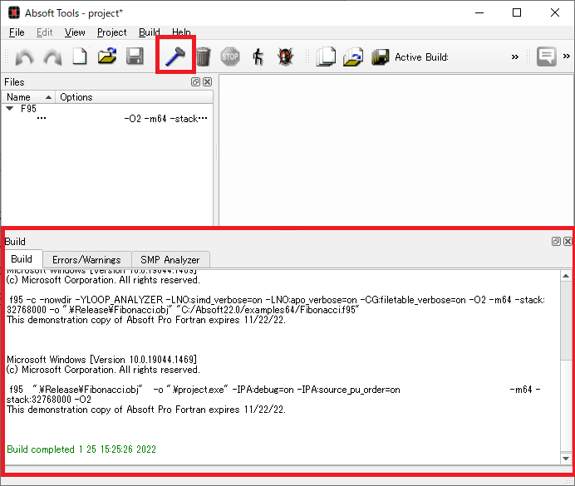Open the Build menu

pyautogui.click(x=149, y=32)
